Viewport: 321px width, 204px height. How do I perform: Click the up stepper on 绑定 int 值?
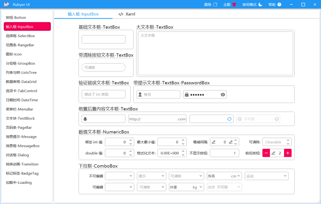(x=130, y=140)
